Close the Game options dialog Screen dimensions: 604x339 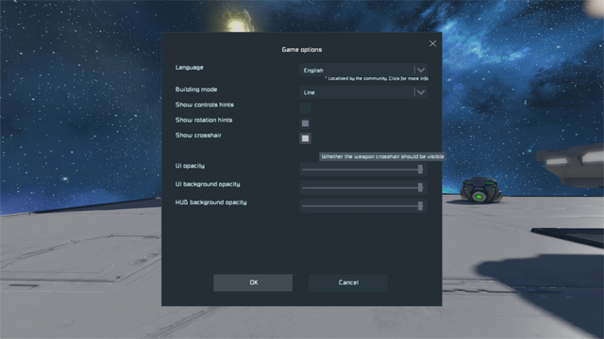pyautogui.click(x=432, y=44)
